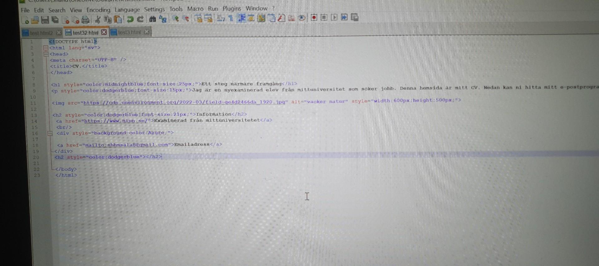The height and width of the screenshot is (266, 599).
Task: Click the Close All documents toolbar icon
Action: [76, 20]
